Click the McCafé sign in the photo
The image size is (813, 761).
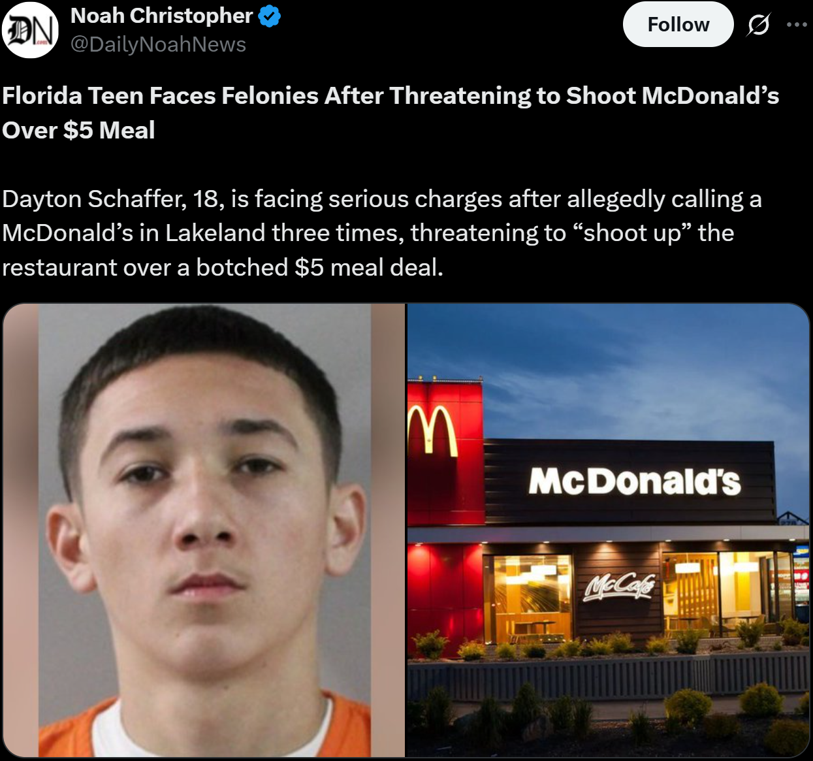point(620,586)
